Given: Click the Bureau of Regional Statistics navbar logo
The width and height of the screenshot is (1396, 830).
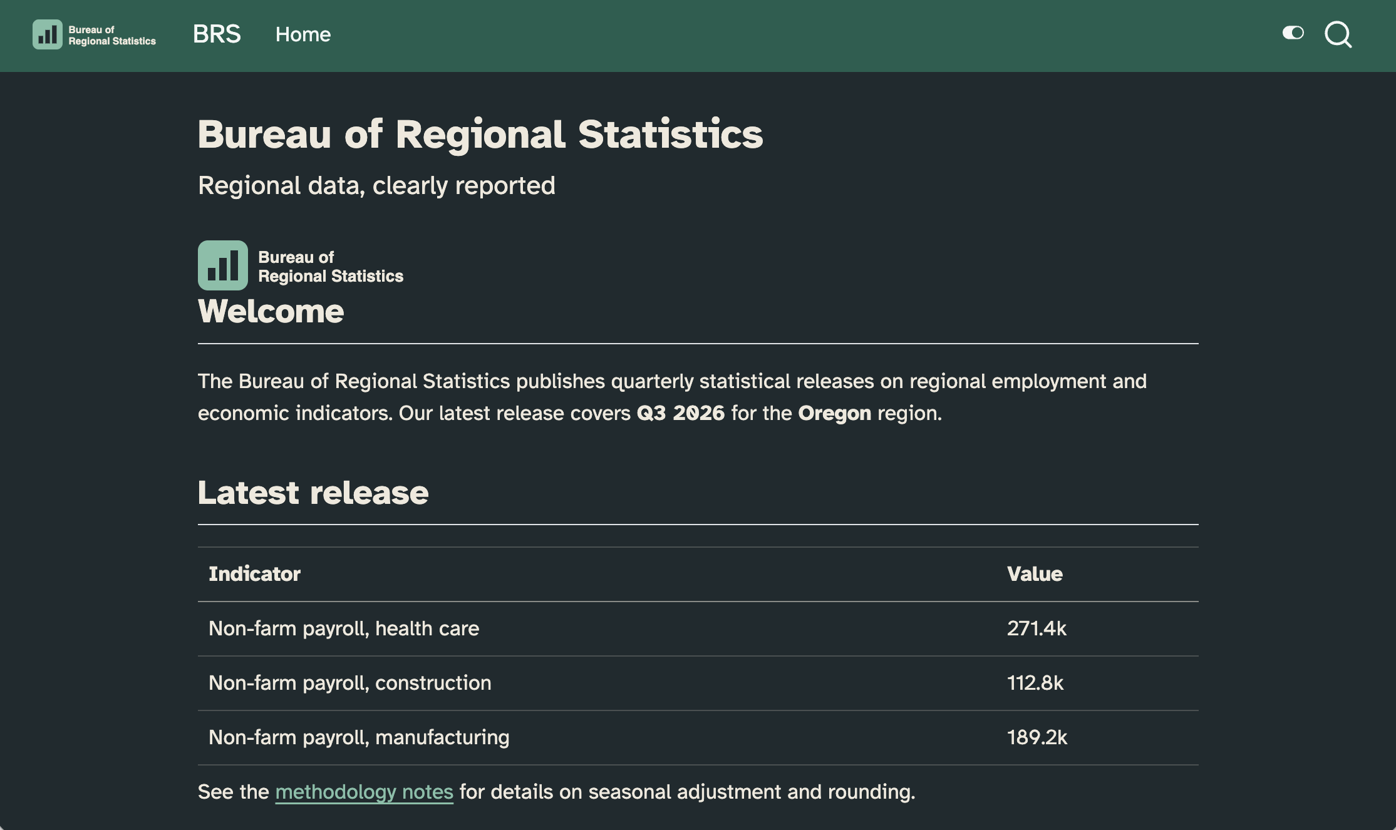Looking at the screenshot, I should 95,34.
